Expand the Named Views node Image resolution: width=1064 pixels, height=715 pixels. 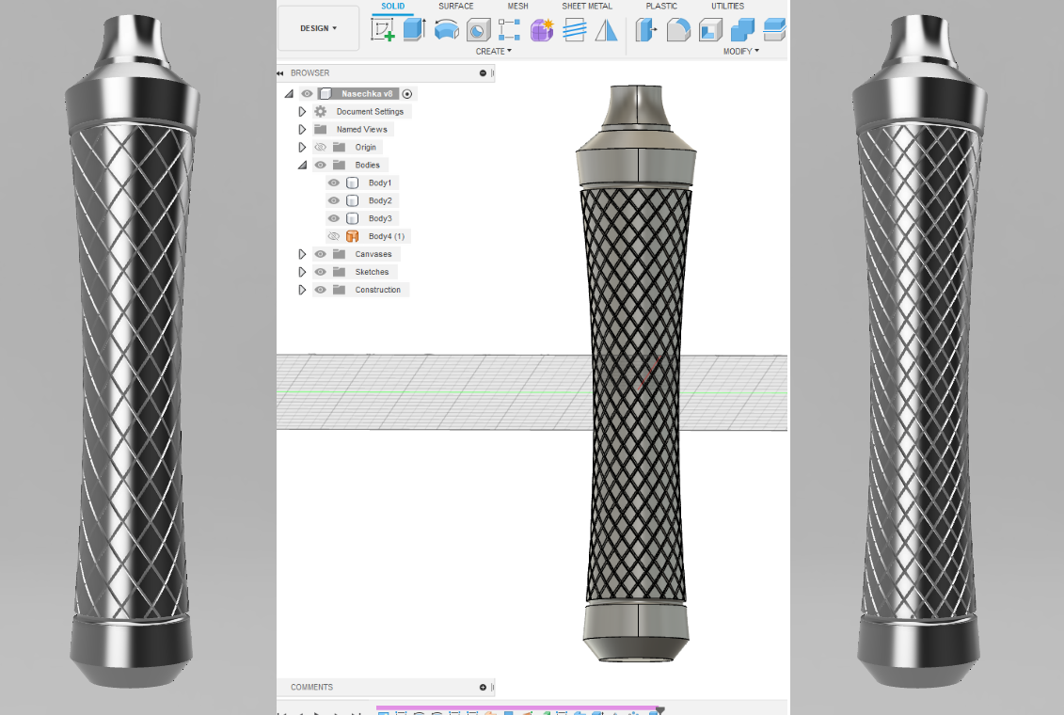pos(302,129)
